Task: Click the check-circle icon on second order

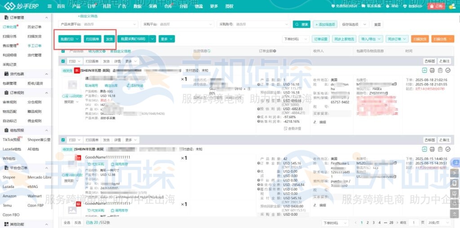Action: [x=448, y=149]
